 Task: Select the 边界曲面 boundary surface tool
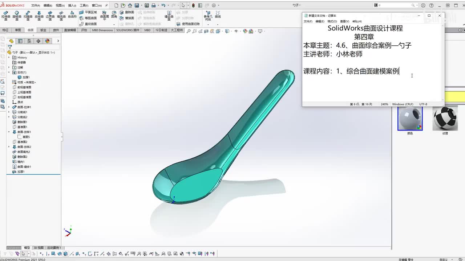(x=50, y=16)
